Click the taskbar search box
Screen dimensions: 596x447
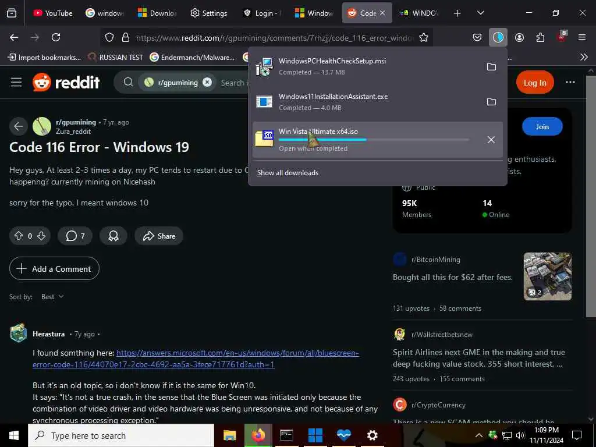tap(121, 435)
